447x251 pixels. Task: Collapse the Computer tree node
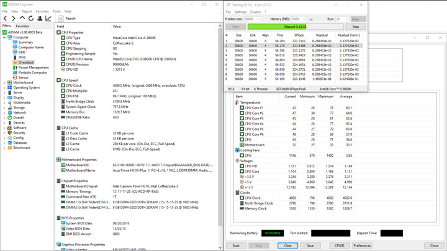[x=4, y=37]
